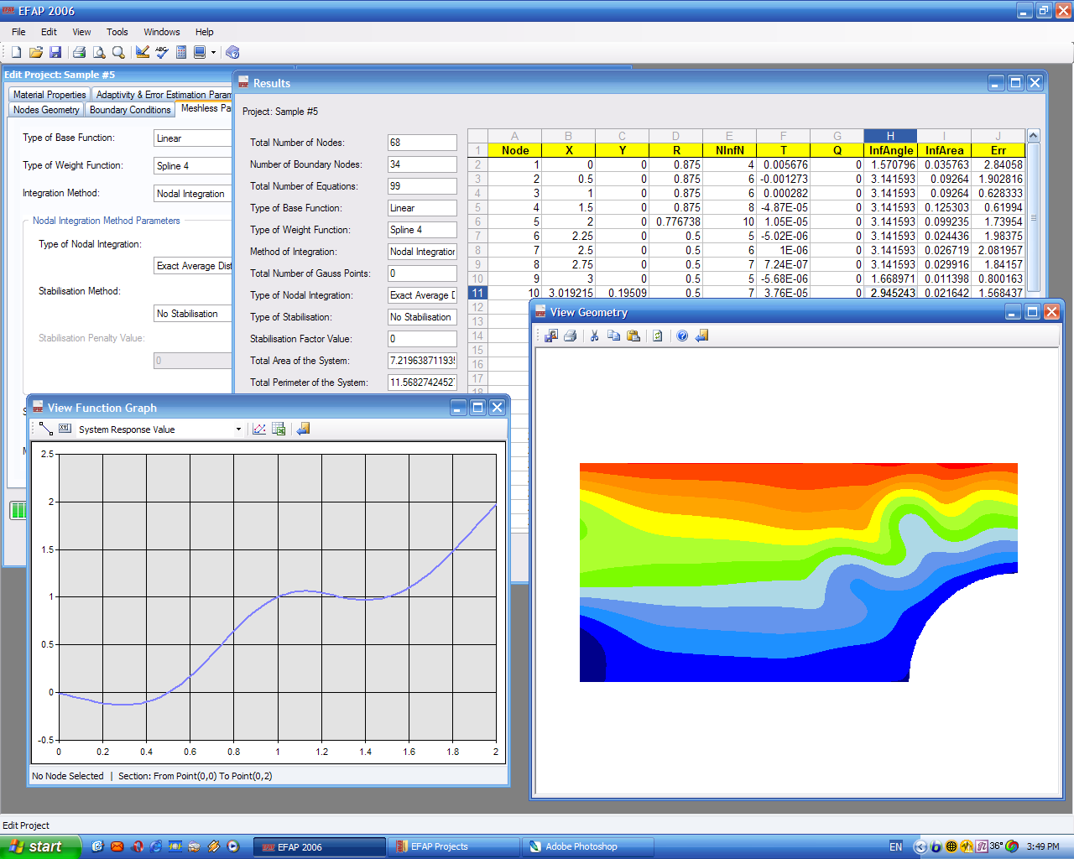Screen dimensions: 1074x859
Task: Save geometry image in View Geometry toolbar
Action: tap(551, 336)
